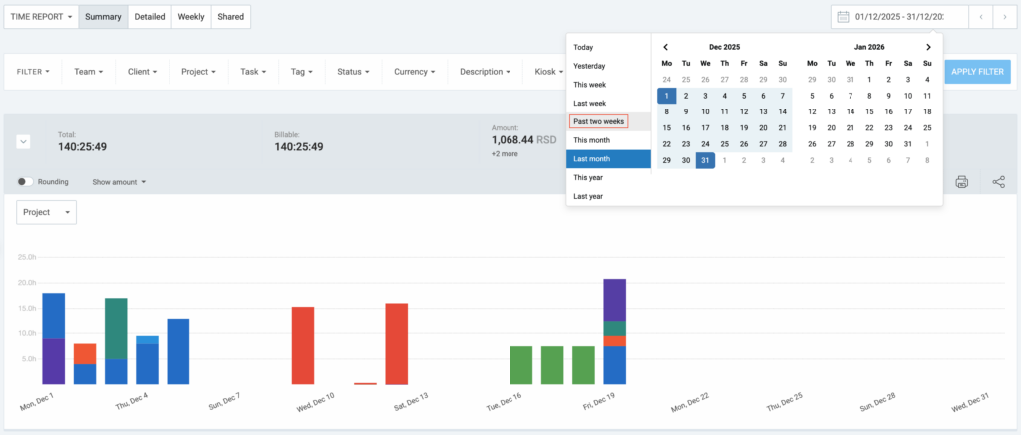The image size is (1021, 435).
Task: Switch to the Weekly tab
Action: click(191, 17)
